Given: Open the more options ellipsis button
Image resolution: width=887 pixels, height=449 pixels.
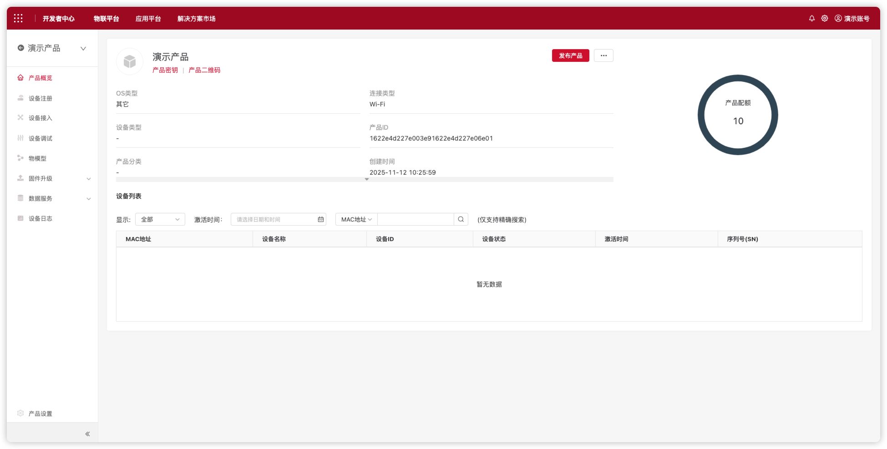Looking at the screenshot, I should tap(603, 55).
